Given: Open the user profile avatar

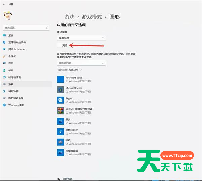Looking at the screenshot, I should tap(8, 16).
